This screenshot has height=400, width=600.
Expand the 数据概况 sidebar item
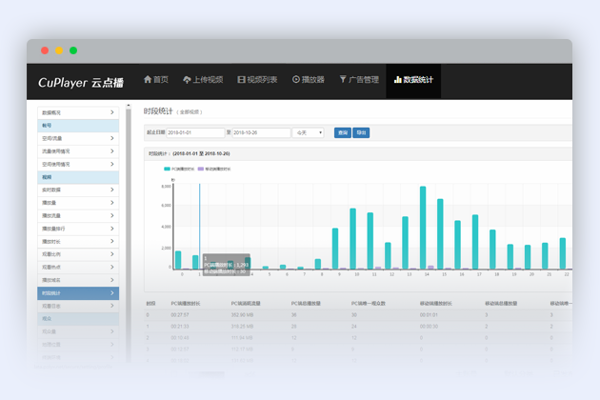point(78,112)
